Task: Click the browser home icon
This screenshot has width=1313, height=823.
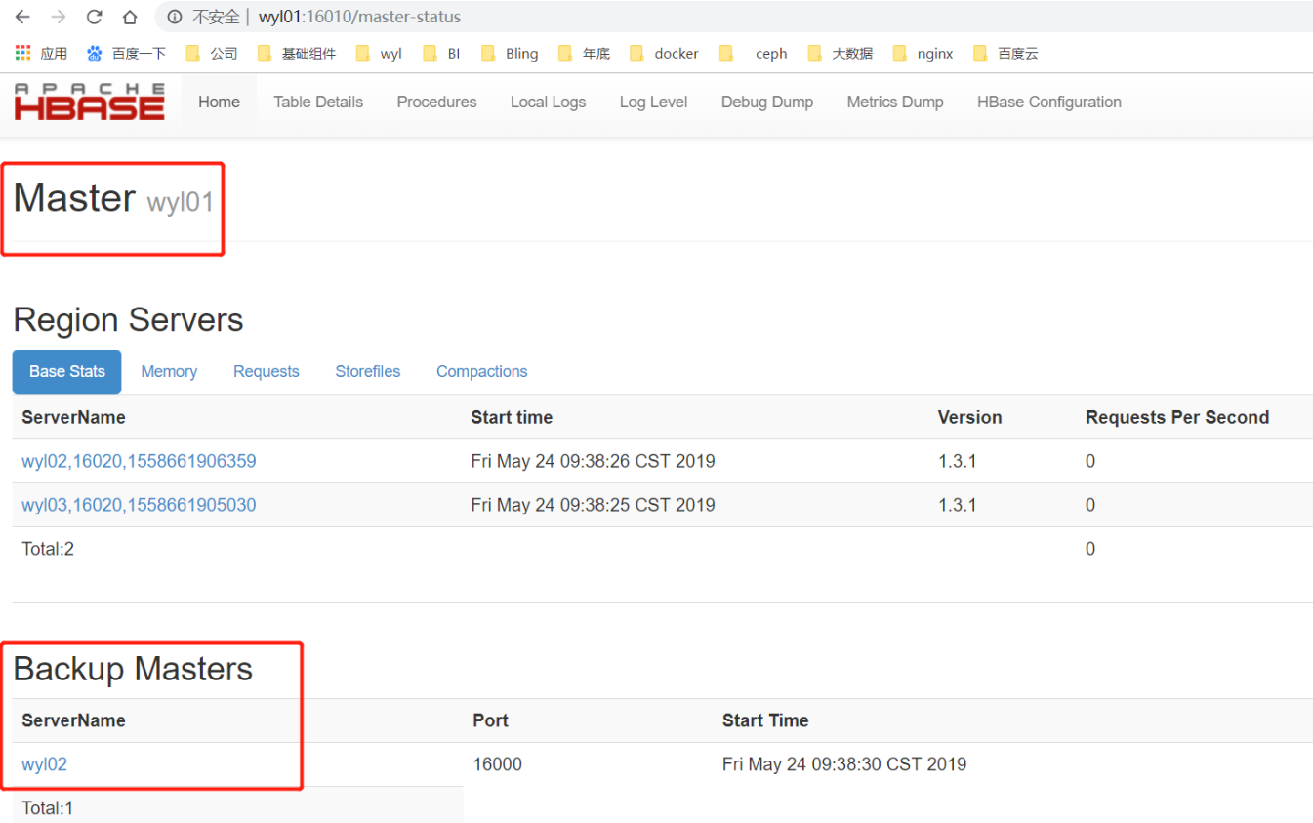Action: click(x=130, y=16)
